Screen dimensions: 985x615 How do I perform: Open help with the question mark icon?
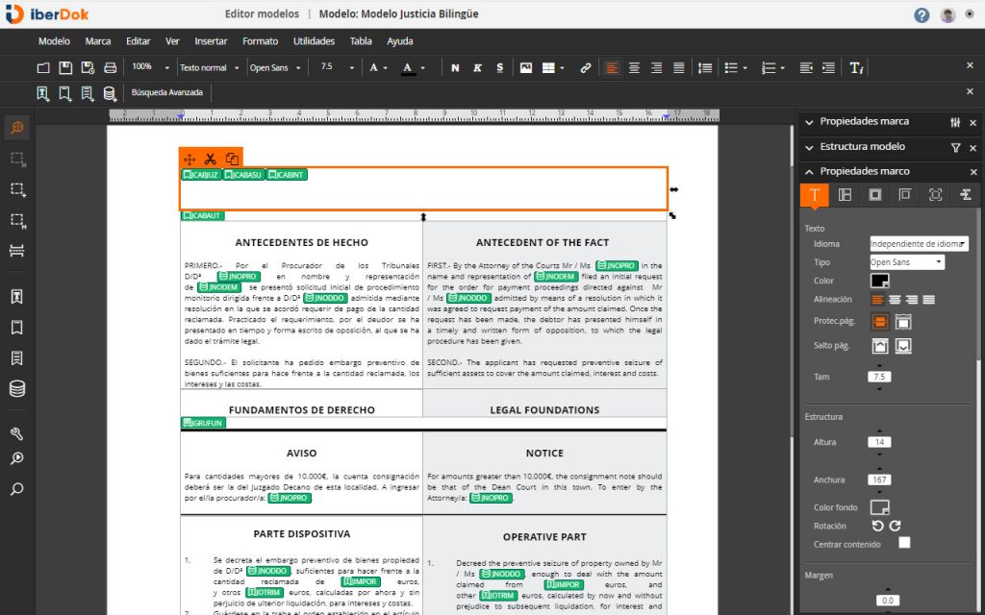pyautogui.click(x=922, y=15)
